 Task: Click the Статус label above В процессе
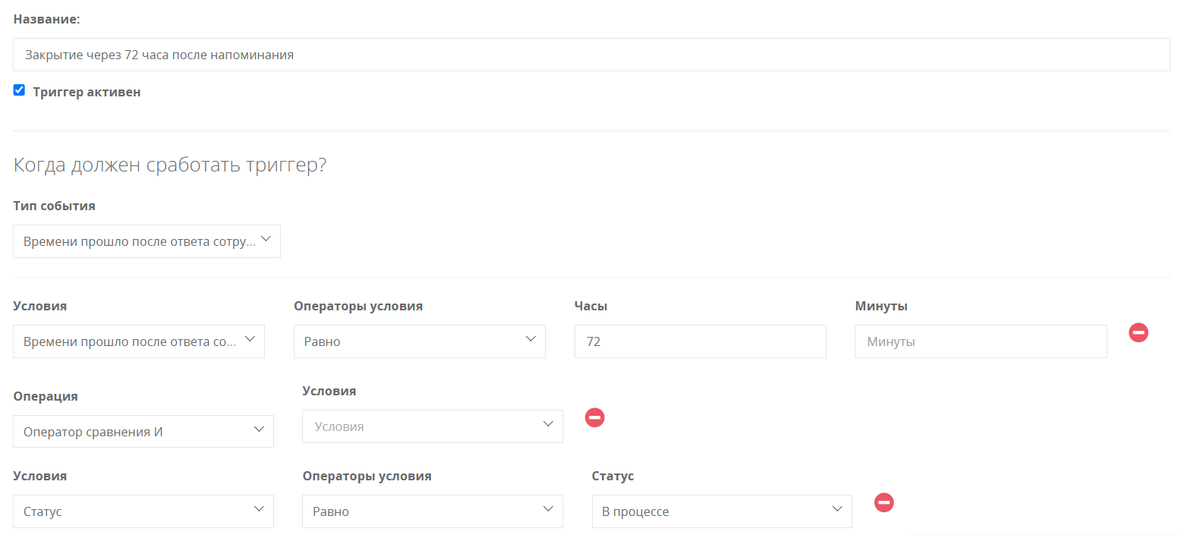(x=613, y=476)
